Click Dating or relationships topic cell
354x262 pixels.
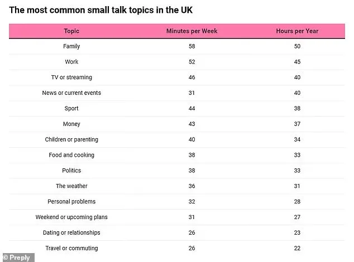(71, 232)
